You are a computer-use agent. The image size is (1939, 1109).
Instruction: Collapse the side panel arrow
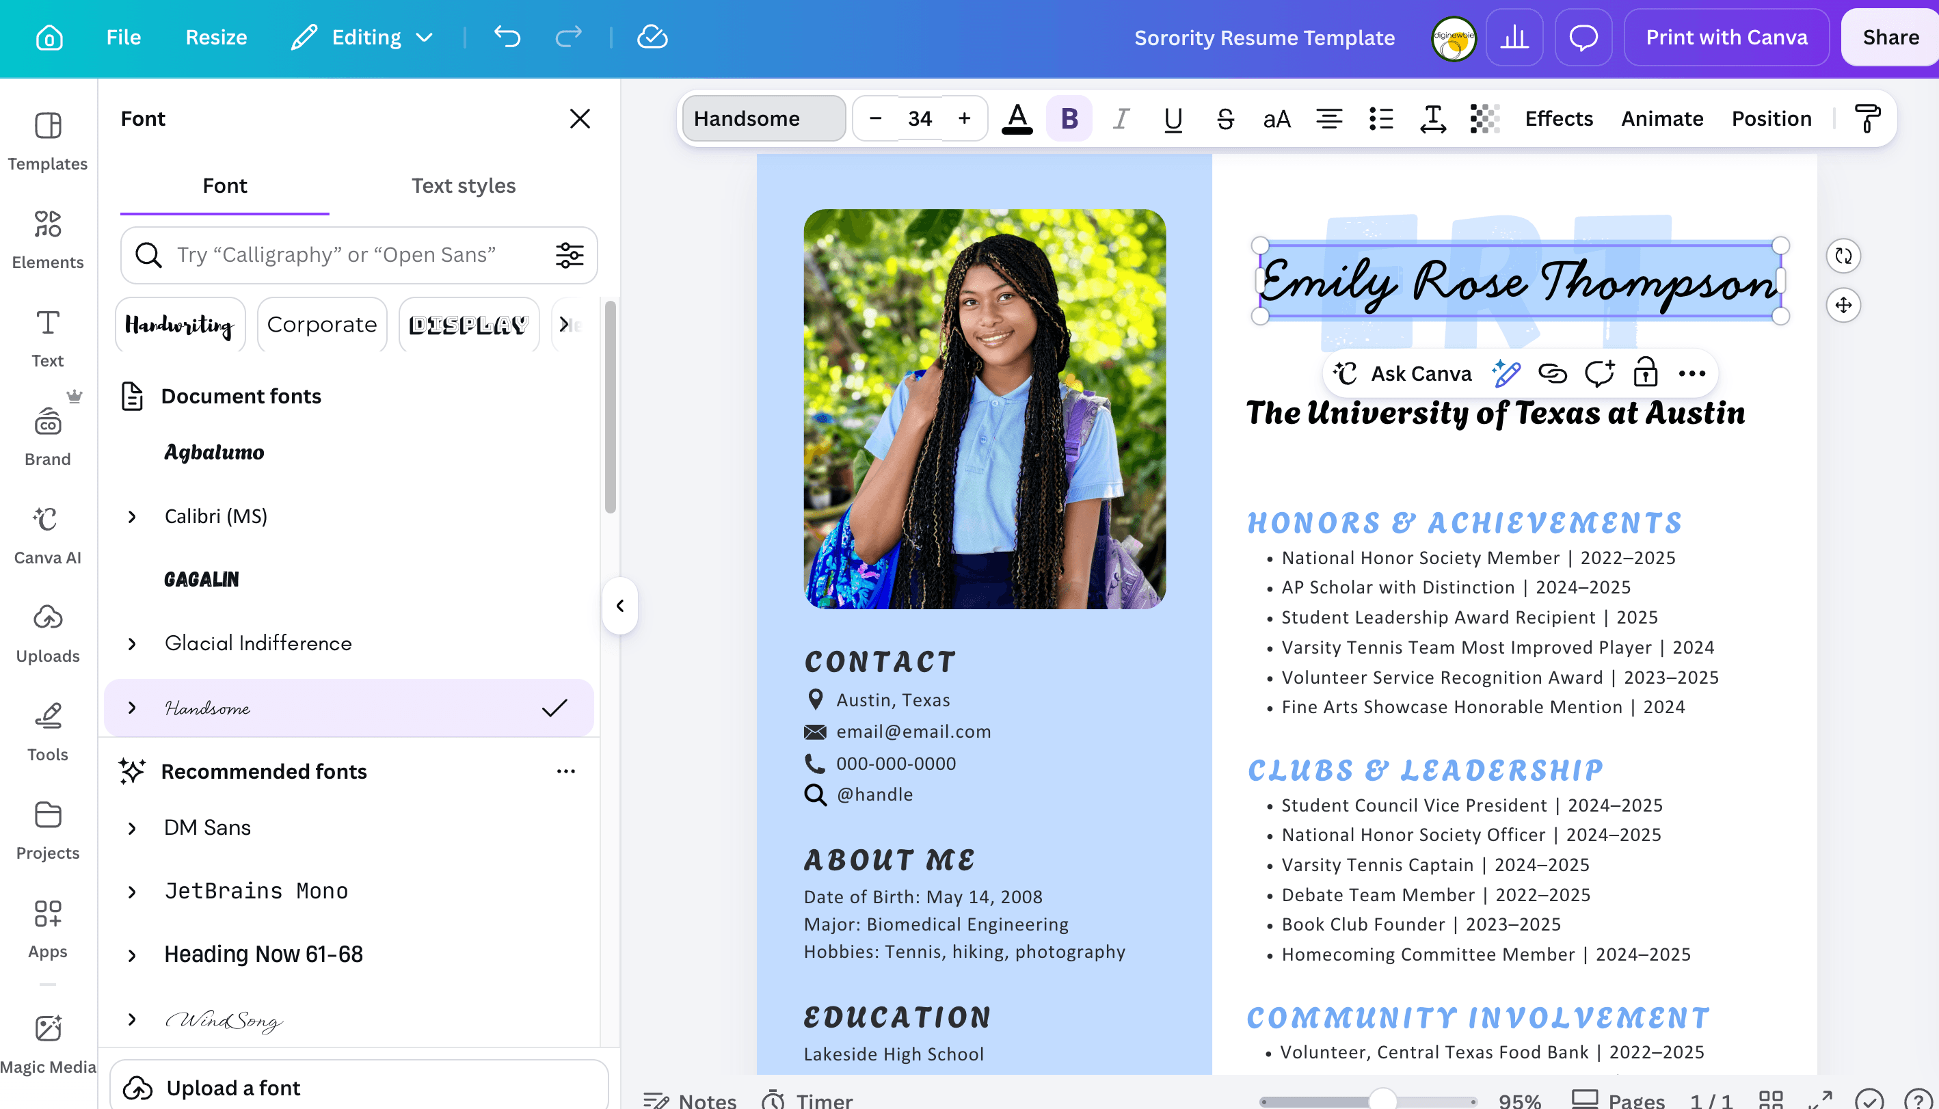pyautogui.click(x=620, y=606)
